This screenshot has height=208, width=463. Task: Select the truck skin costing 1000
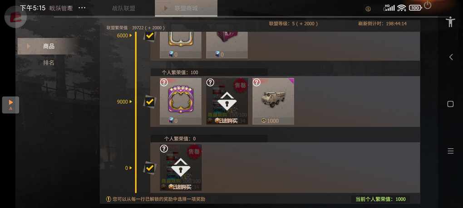click(273, 101)
